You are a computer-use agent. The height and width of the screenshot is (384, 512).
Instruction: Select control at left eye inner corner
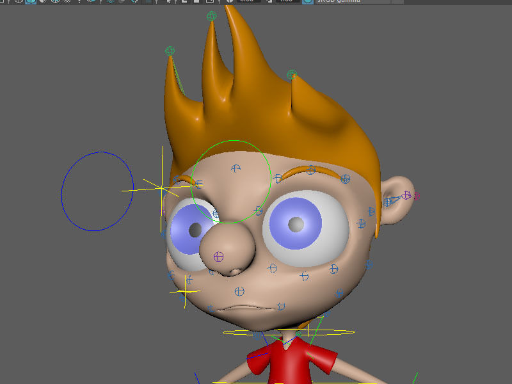pos(216,214)
